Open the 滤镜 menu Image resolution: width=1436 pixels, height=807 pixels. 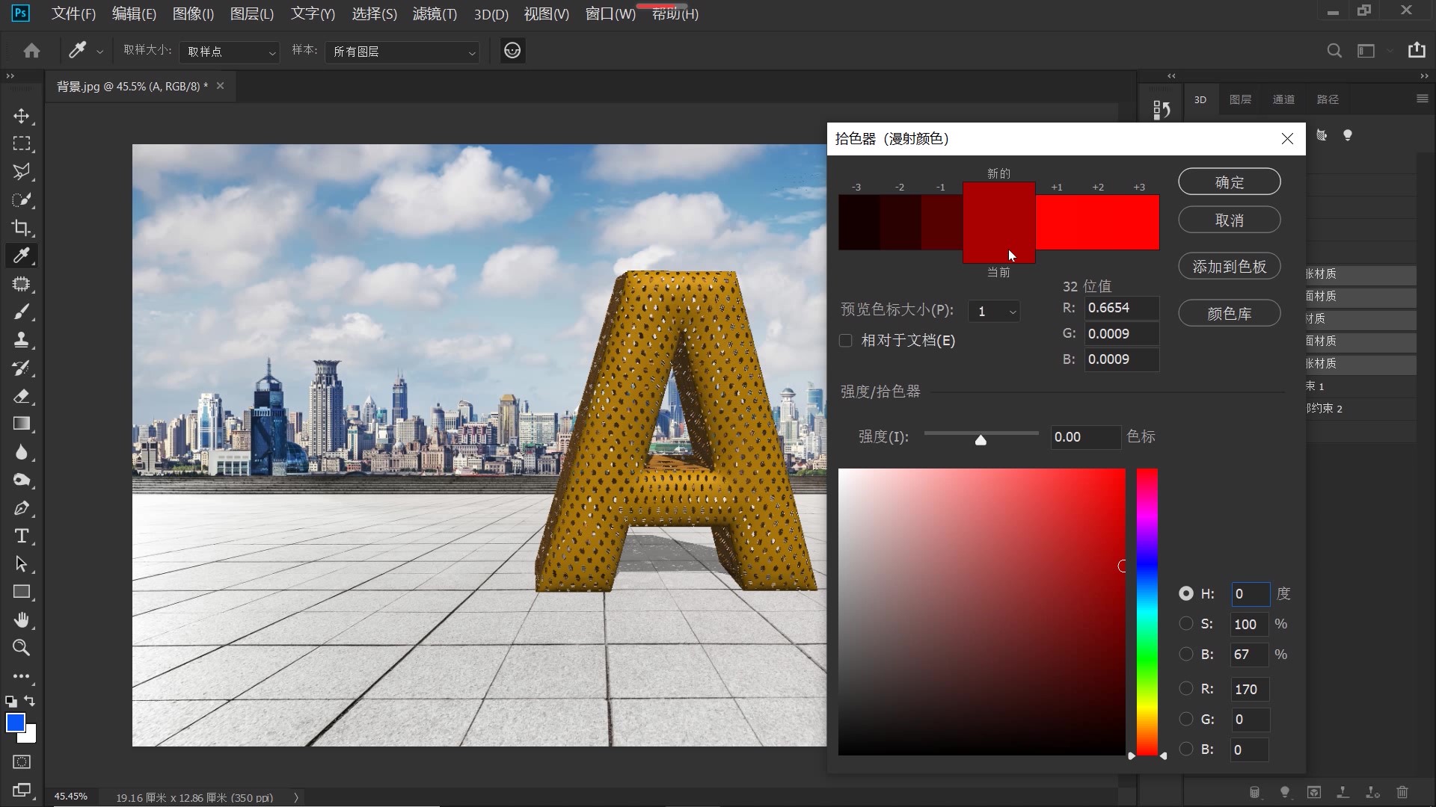tap(435, 13)
